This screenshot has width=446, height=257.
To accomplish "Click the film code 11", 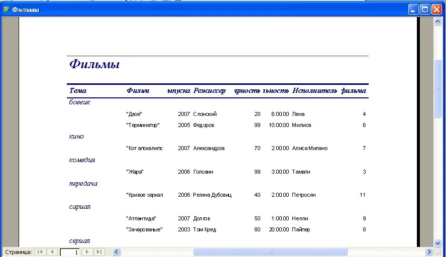I will point(363,195).
